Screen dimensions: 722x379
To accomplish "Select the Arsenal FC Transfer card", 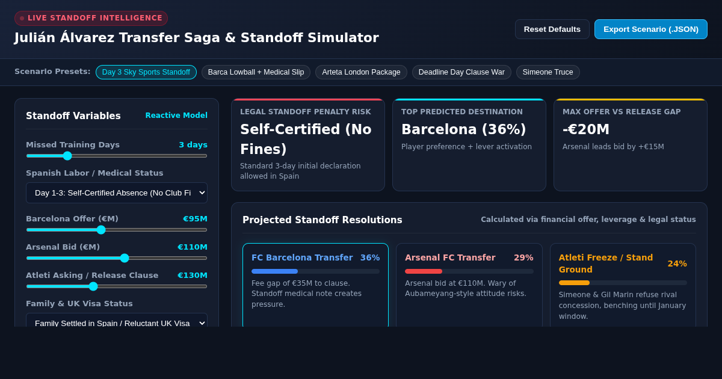I will (469, 285).
